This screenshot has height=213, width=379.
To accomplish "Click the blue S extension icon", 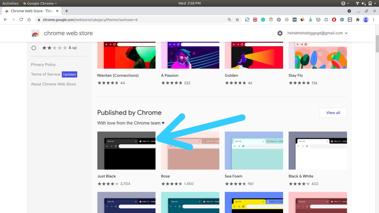I will [247, 20].
